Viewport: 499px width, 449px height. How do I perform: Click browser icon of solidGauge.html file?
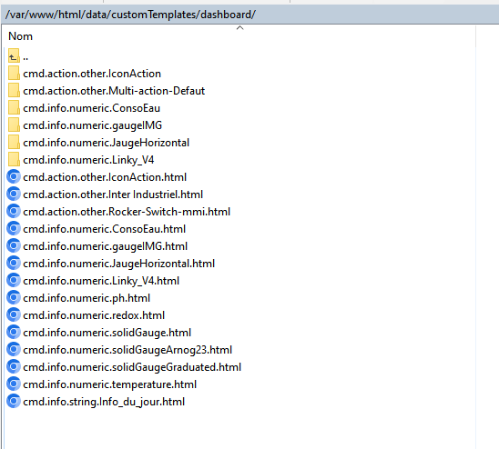coord(14,332)
